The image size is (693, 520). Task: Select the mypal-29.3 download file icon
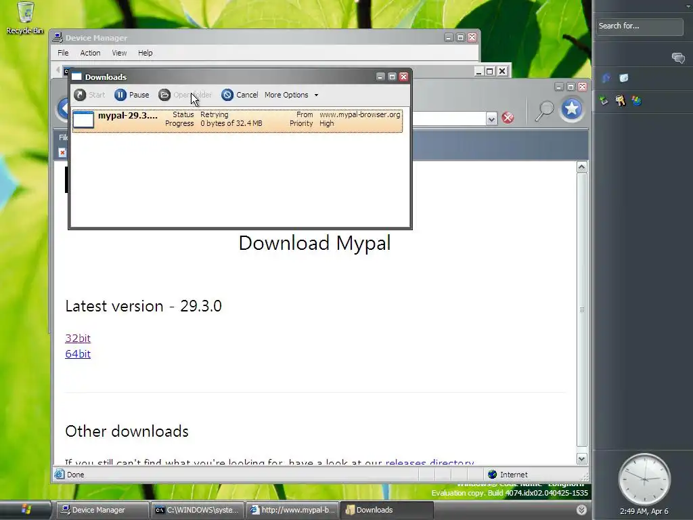click(83, 119)
